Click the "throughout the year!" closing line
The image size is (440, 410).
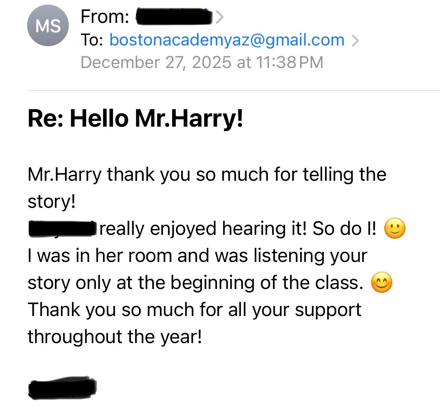click(x=115, y=337)
